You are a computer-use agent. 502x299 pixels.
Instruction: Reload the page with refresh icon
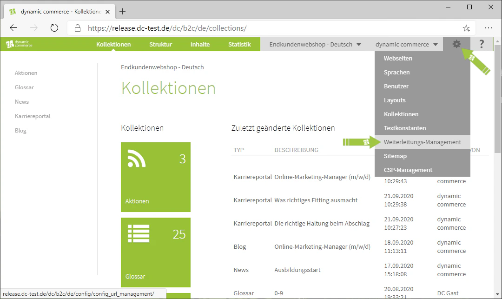[x=54, y=28]
